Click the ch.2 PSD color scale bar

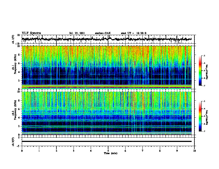[x=200, y=116]
